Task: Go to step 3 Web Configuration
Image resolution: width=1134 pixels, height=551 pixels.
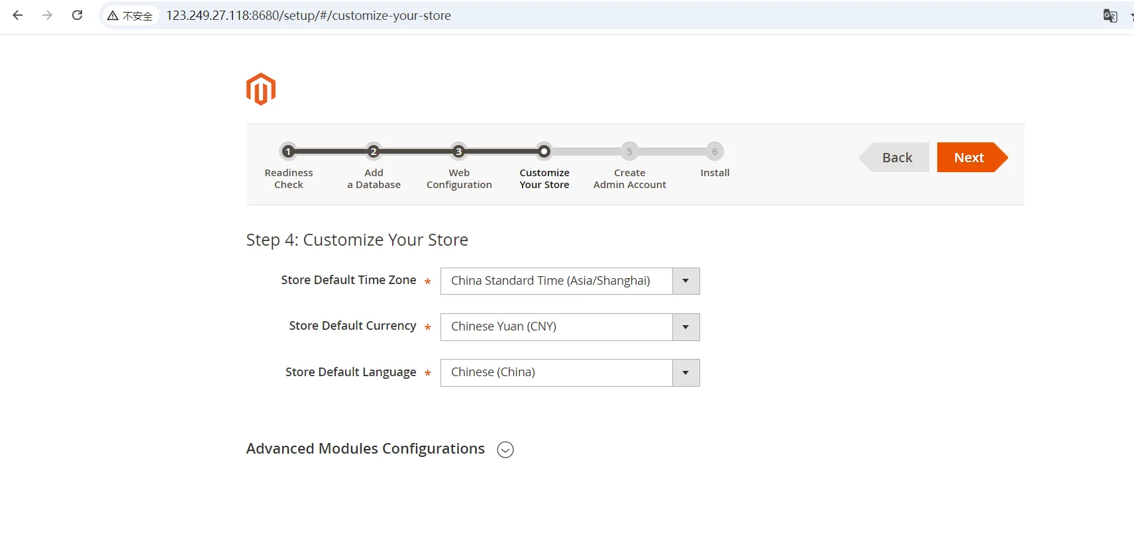Action: pyautogui.click(x=458, y=152)
